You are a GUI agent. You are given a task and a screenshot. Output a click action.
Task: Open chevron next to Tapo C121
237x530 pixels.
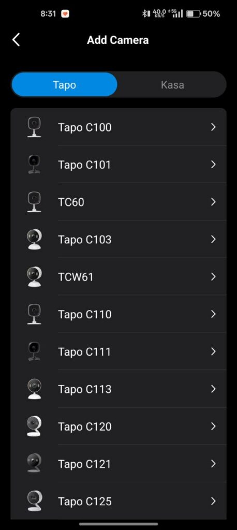pos(213,464)
